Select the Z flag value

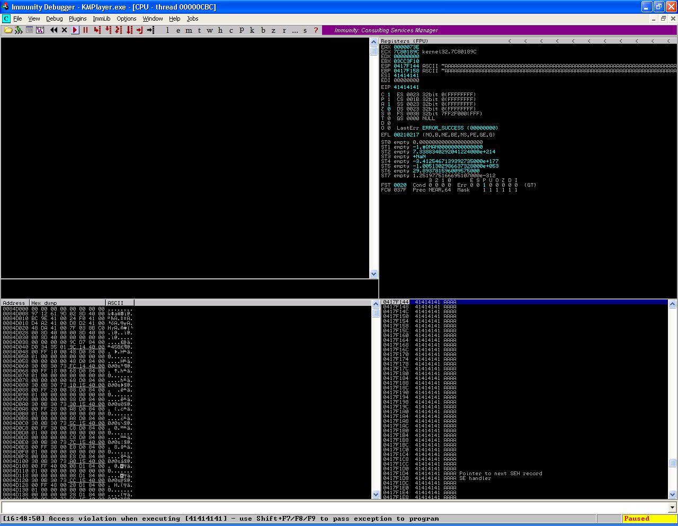pos(389,109)
